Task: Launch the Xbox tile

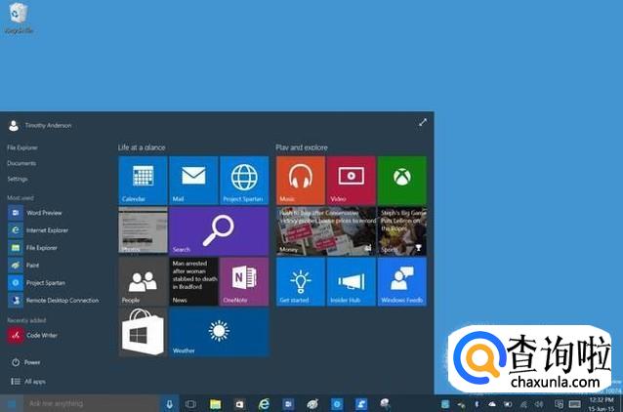Action: [401, 180]
